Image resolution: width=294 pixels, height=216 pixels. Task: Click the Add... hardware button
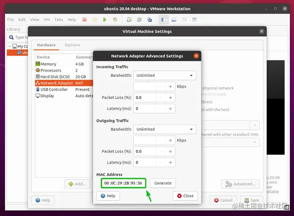point(77,184)
